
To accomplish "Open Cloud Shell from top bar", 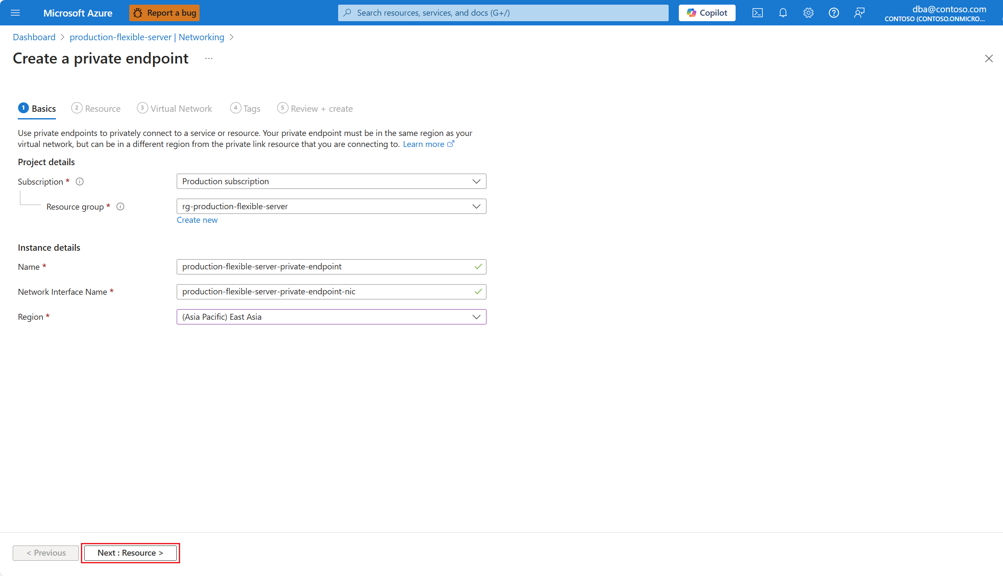I will 757,13.
